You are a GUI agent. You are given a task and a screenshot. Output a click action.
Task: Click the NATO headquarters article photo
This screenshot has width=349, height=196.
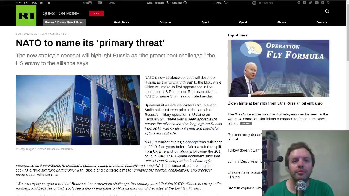point(78,110)
